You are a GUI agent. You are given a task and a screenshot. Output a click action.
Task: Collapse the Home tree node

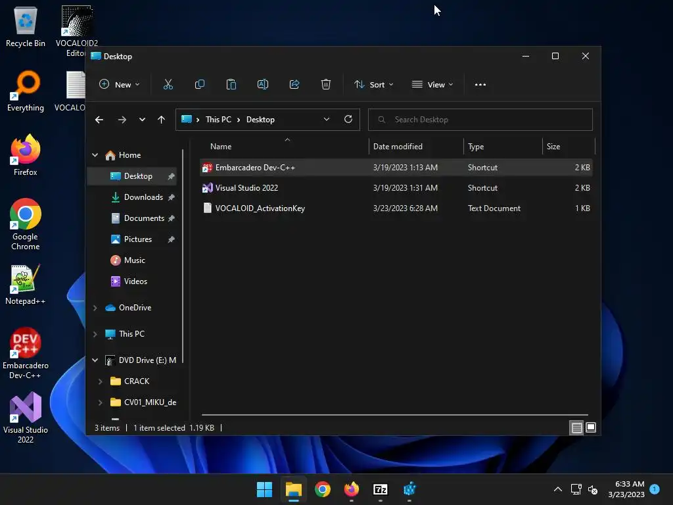pos(95,155)
